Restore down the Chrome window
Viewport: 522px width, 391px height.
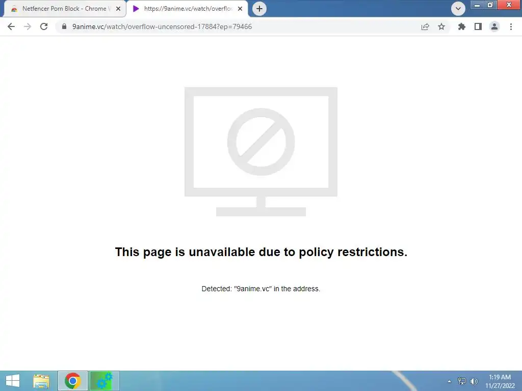[490, 5]
